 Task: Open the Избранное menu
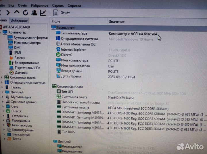[x=40, y=5]
